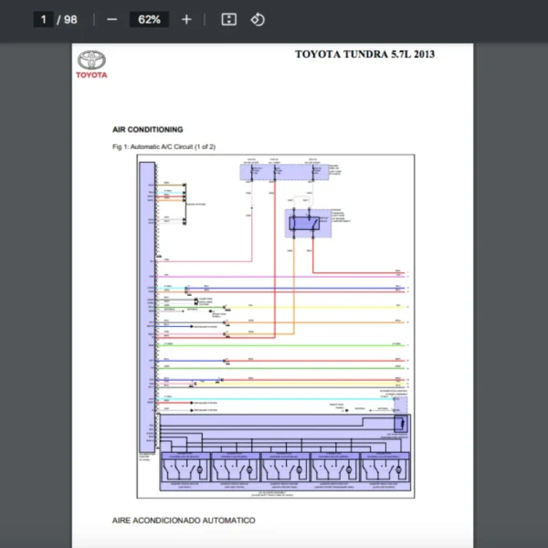Click the leftmost damper servo motor box

coord(184,468)
